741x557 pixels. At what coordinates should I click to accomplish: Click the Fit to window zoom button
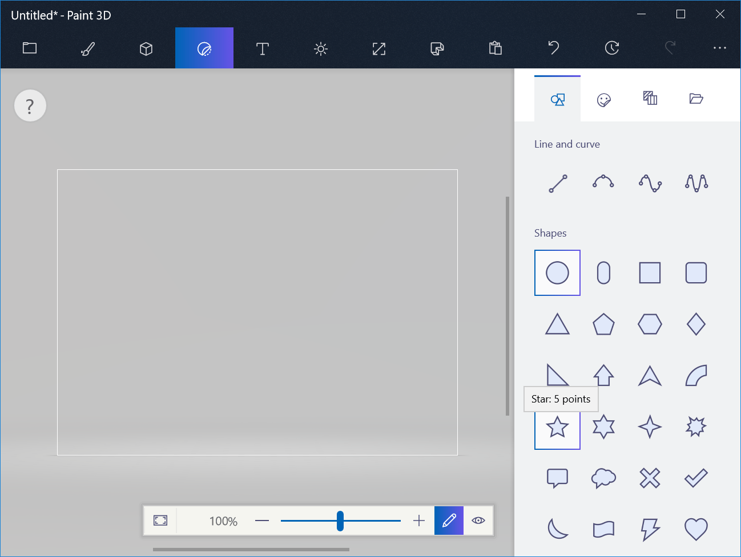[x=160, y=521]
